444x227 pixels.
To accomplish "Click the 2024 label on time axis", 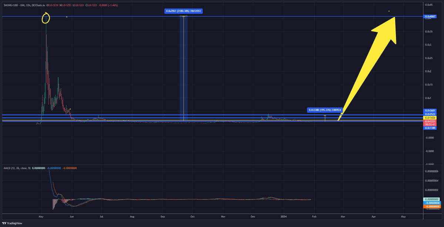I will click(283, 217).
